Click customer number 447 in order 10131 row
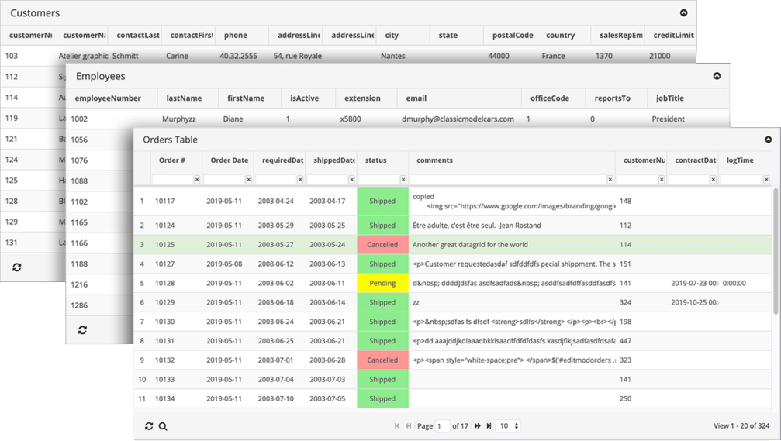The height and width of the screenshot is (441, 781). click(626, 341)
